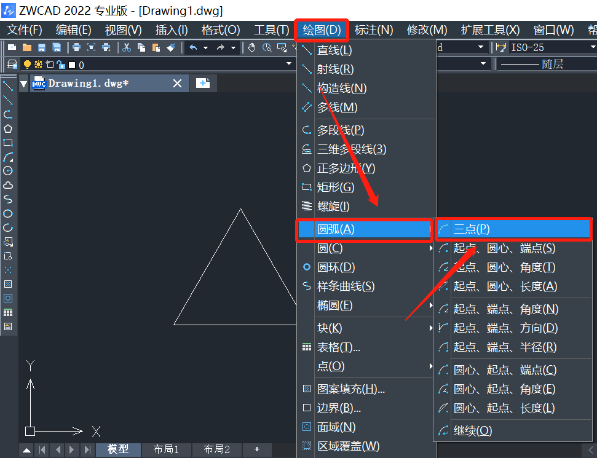The width and height of the screenshot is (597, 458).
Task: Switch to the 布局1 layout tab
Action: point(166,449)
